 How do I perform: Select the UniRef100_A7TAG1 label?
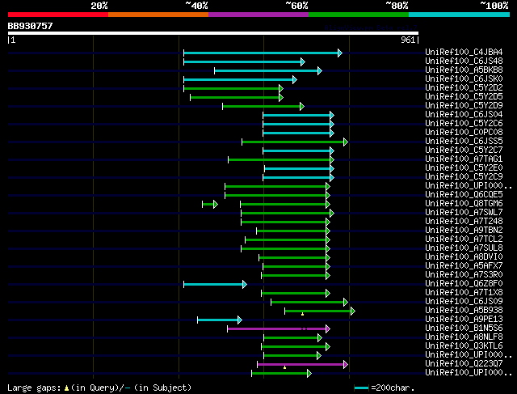(464, 159)
